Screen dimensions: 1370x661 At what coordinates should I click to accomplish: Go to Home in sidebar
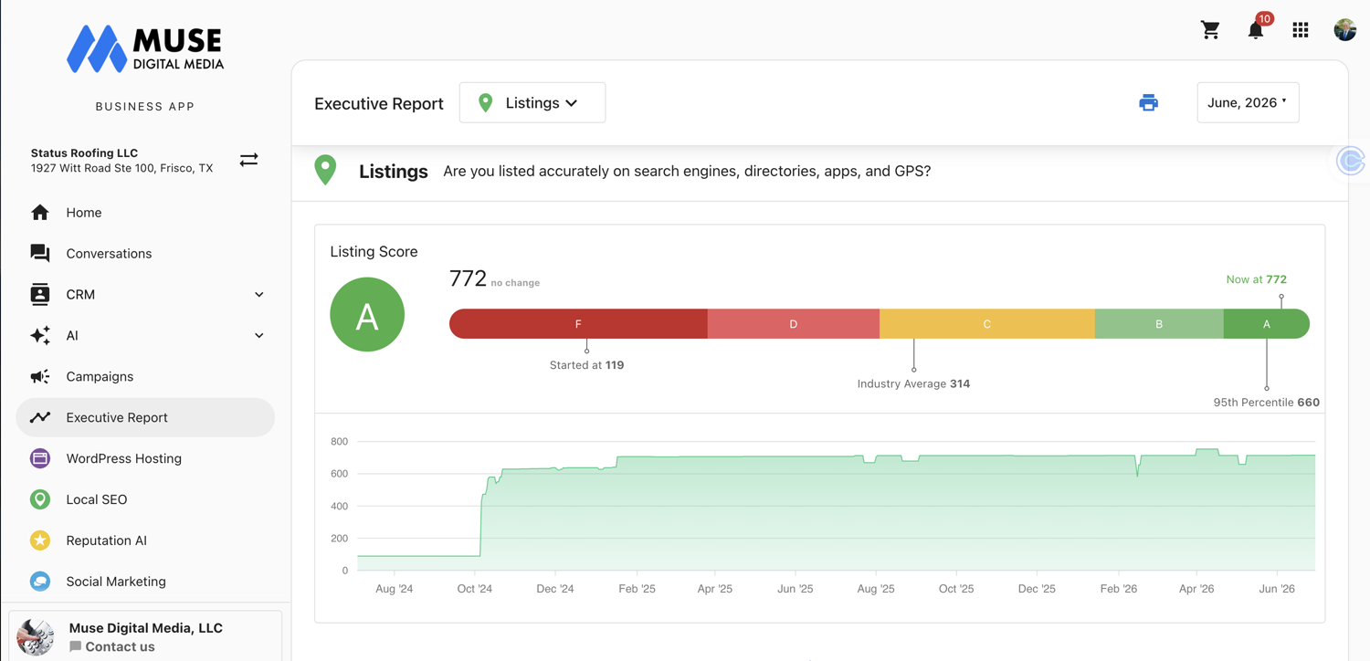[145, 213]
